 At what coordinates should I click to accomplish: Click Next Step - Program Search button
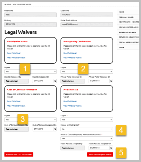(100, 154)
